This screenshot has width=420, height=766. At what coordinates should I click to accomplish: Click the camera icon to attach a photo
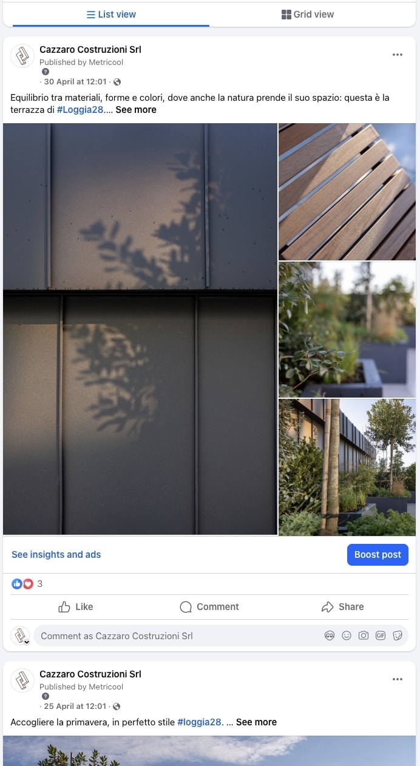click(x=364, y=636)
